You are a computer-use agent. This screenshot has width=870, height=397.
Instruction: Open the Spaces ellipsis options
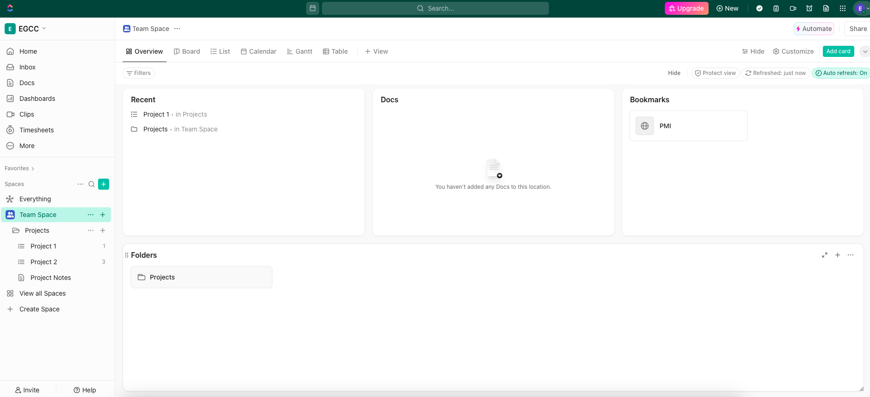pos(80,184)
